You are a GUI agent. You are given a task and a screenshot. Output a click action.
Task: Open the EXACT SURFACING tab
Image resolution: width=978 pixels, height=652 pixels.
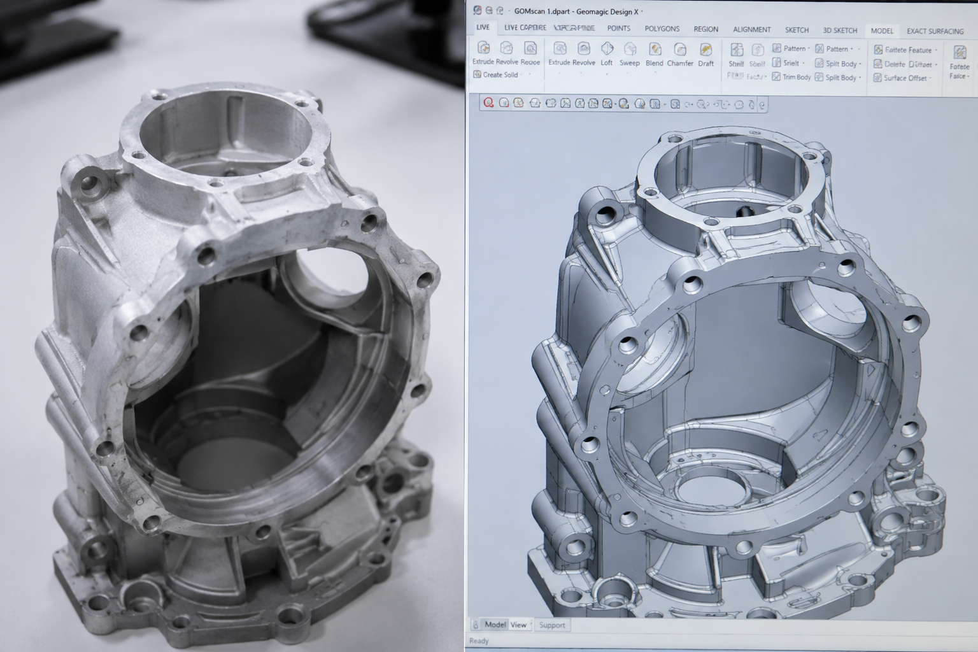935,31
